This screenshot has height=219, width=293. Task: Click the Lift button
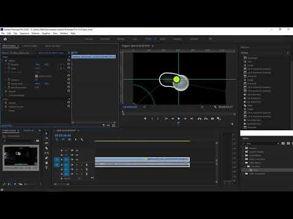point(200,119)
